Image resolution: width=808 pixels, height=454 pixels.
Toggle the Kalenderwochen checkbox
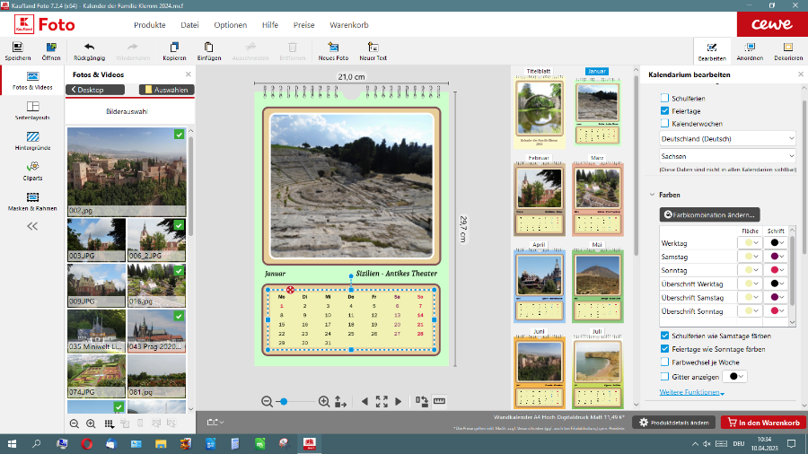click(x=665, y=124)
